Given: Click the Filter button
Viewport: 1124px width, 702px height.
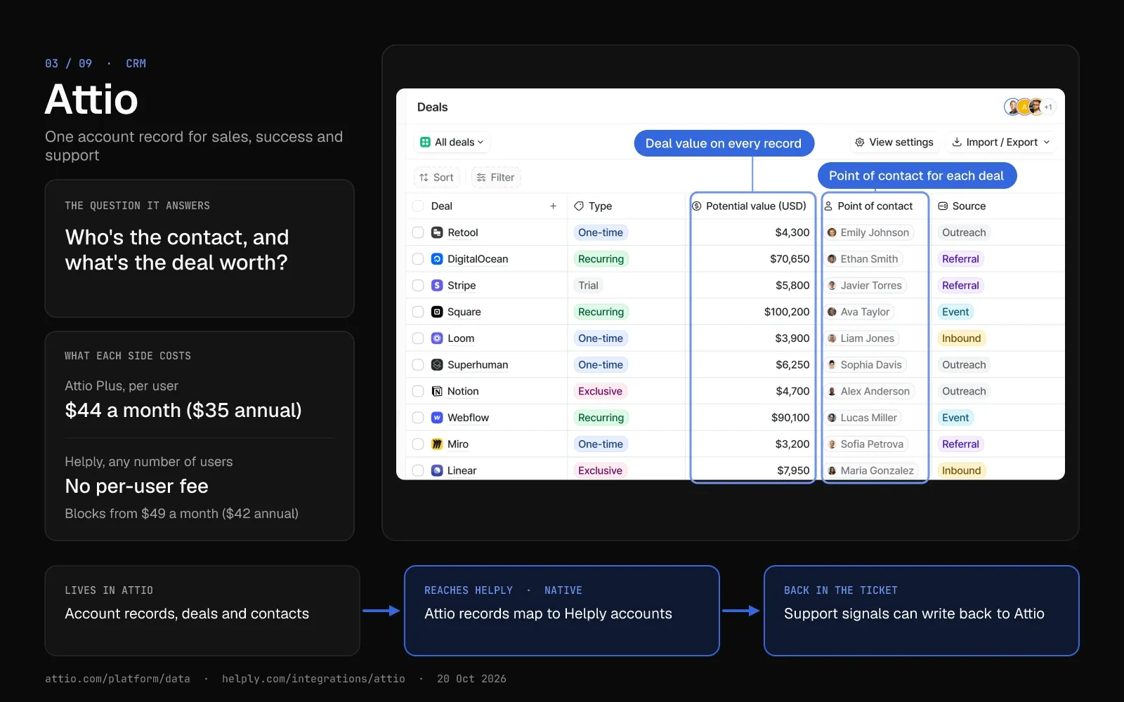Looking at the screenshot, I should tap(495, 177).
